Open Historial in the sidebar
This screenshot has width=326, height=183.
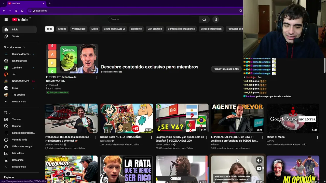[19, 126]
